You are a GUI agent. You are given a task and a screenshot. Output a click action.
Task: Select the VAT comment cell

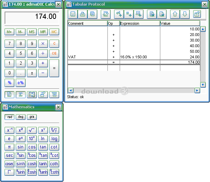(x=88, y=57)
